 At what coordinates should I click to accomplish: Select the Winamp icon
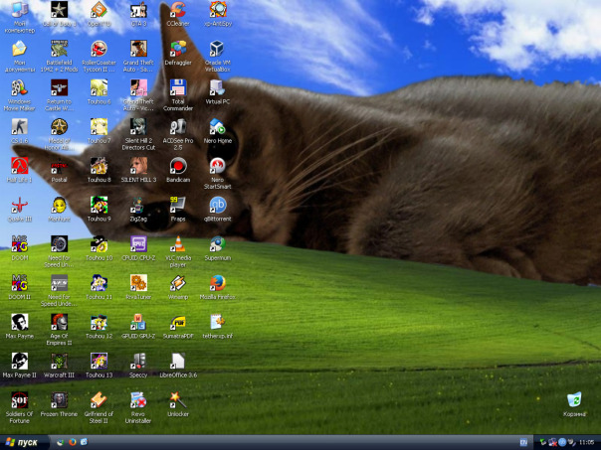[x=178, y=283]
